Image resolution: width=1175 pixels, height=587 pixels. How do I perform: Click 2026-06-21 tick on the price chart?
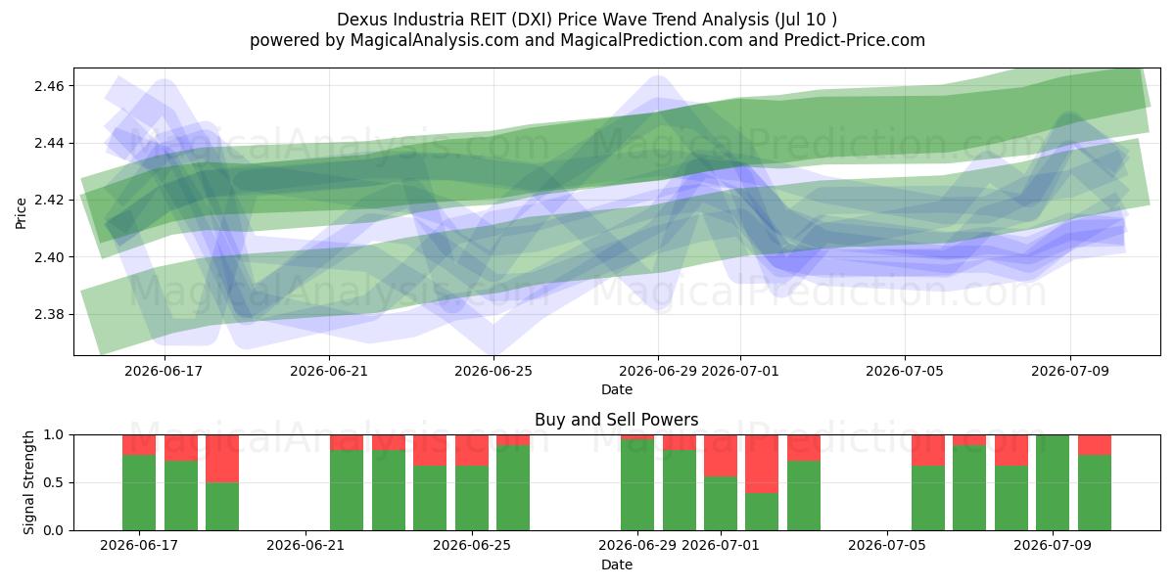329,371
